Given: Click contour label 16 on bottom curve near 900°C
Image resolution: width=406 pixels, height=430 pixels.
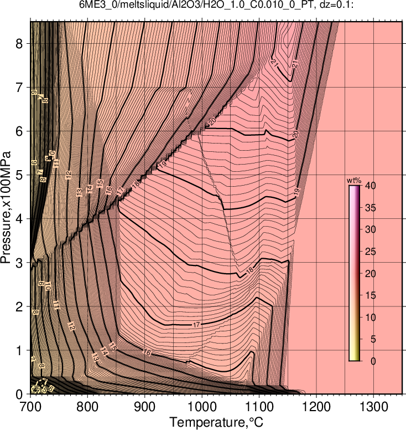Looking at the screenshot, I should tap(147, 352).
